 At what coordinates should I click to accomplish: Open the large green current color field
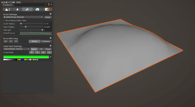pos(26,57)
